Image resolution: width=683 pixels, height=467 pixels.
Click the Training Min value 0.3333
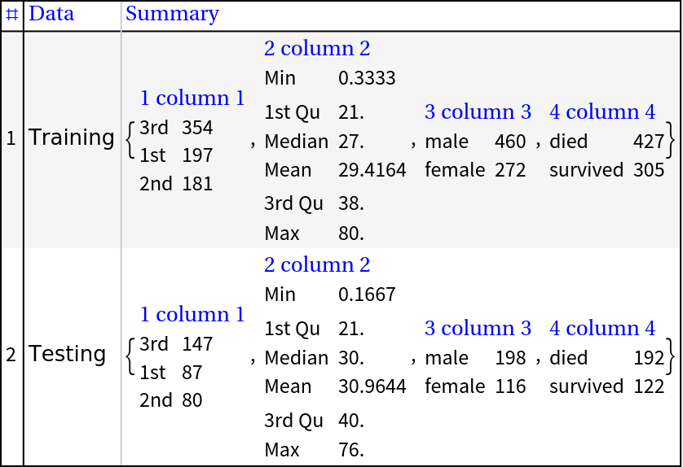point(367,78)
